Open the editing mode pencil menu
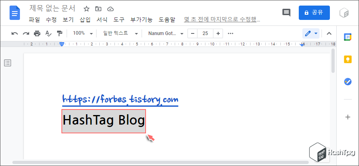359x166 pixels. point(311,33)
